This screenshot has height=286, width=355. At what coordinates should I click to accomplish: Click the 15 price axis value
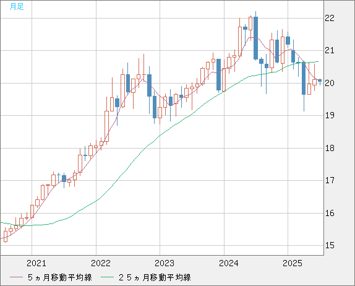pyautogui.click(x=330, y=245)
